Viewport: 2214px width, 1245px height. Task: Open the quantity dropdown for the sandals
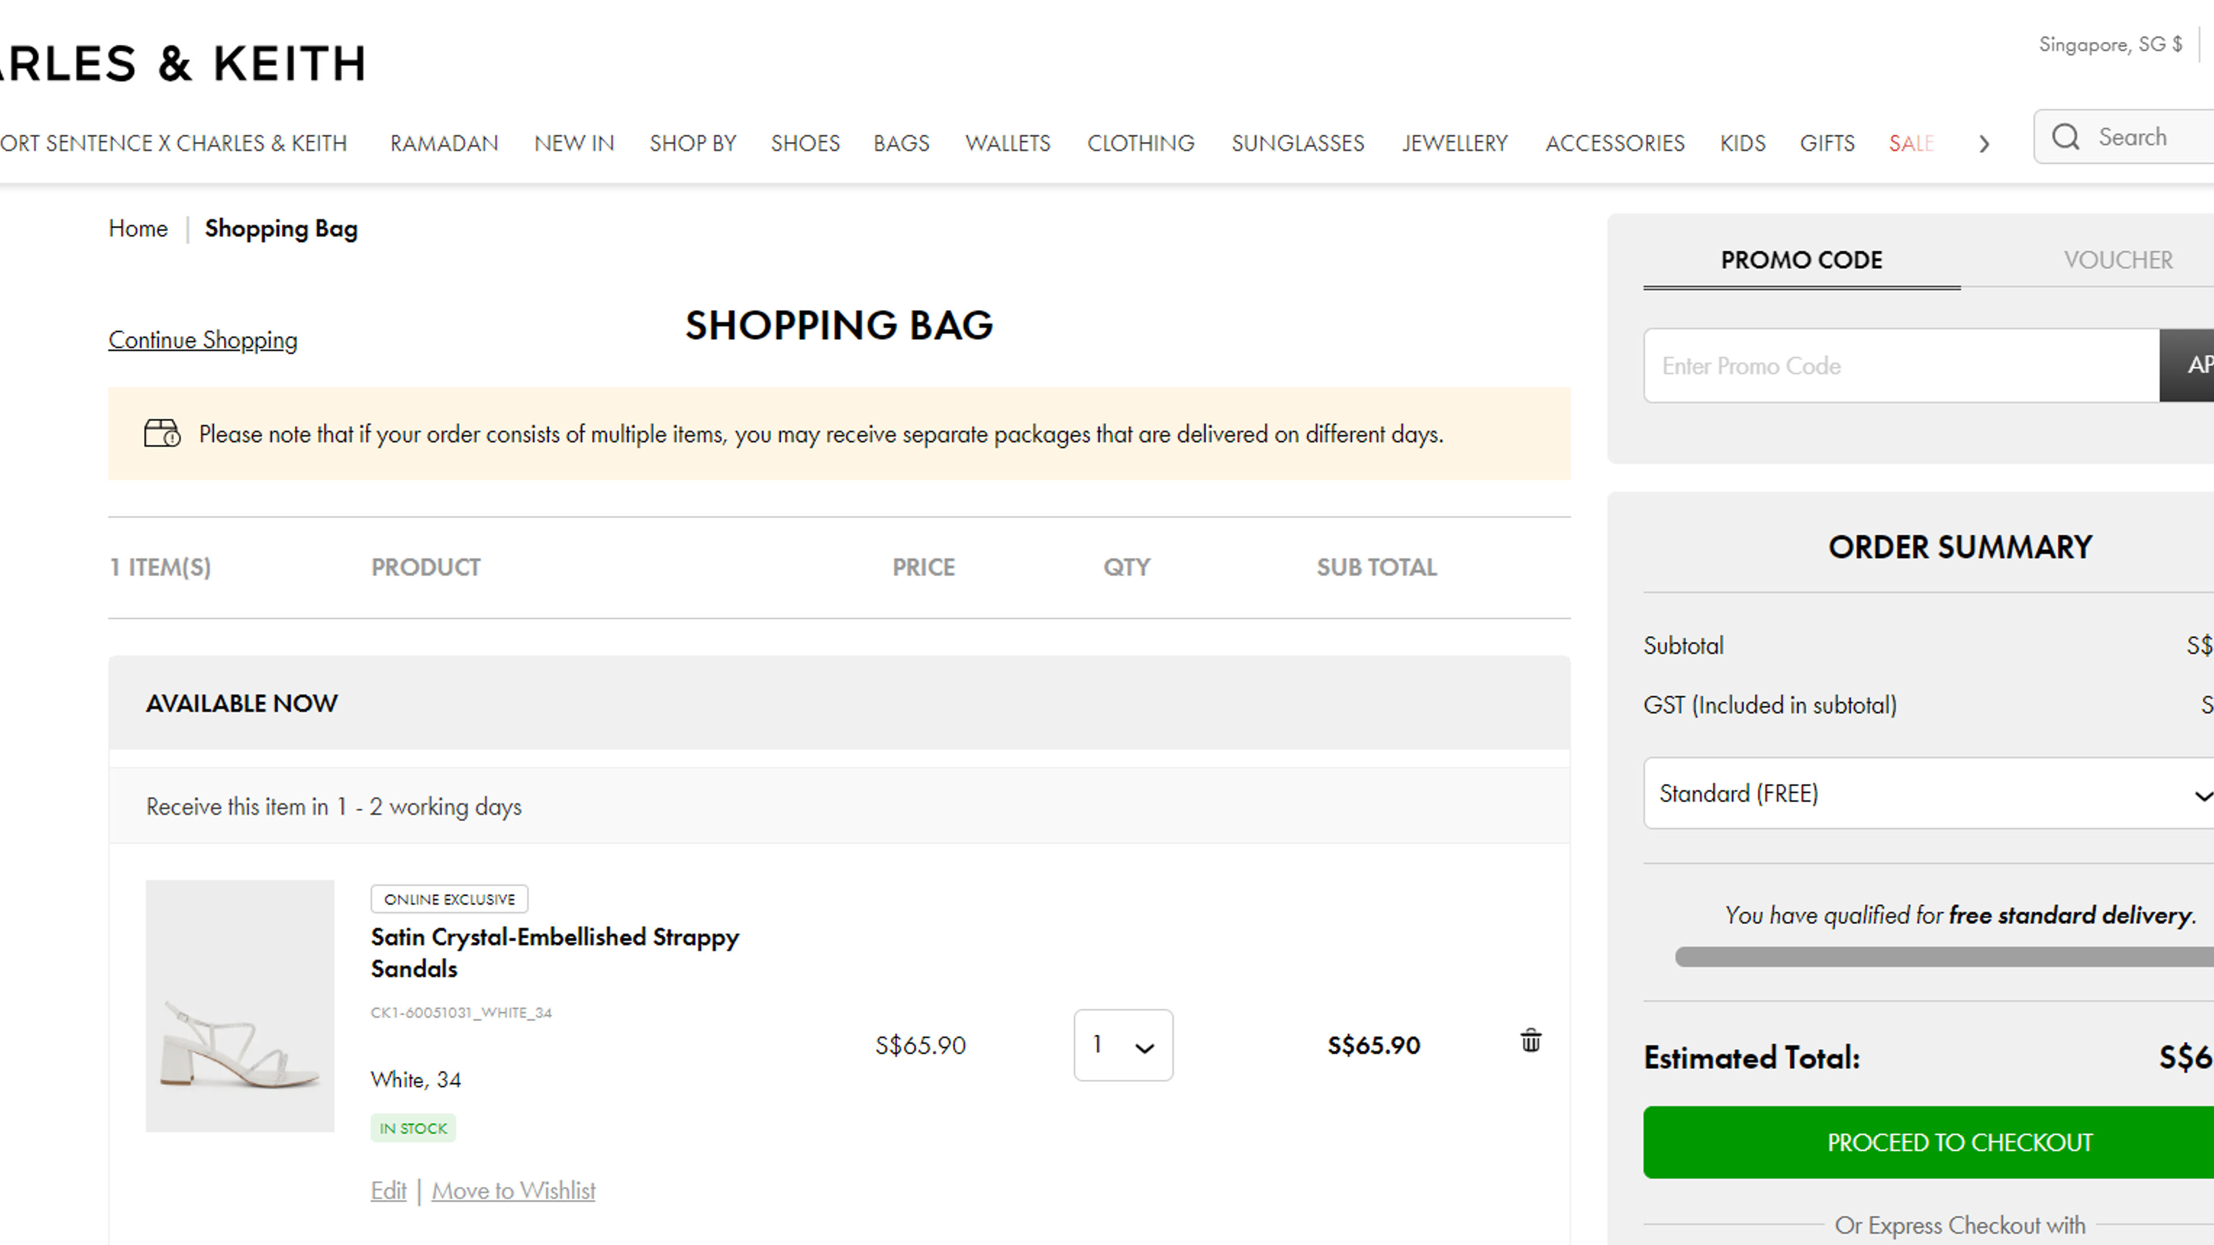pyautogui.click(x=1123, y=1045)
